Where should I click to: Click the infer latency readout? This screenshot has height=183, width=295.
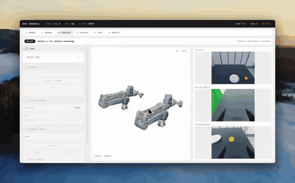tap(240, 24)
